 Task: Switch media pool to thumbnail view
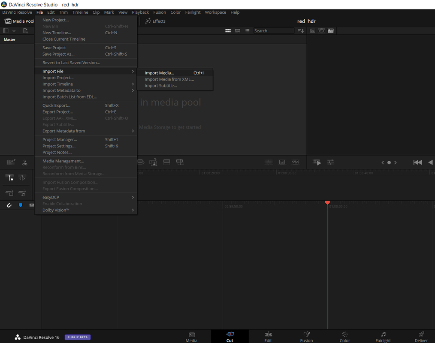[228, 31]
